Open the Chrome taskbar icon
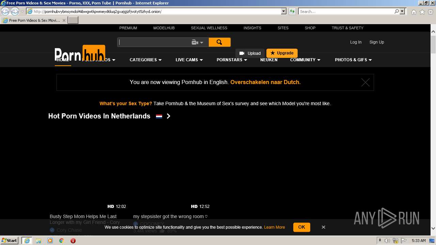The height and width of the screenshot is (245, 436). pyautogui.click(x=62, y=241)
